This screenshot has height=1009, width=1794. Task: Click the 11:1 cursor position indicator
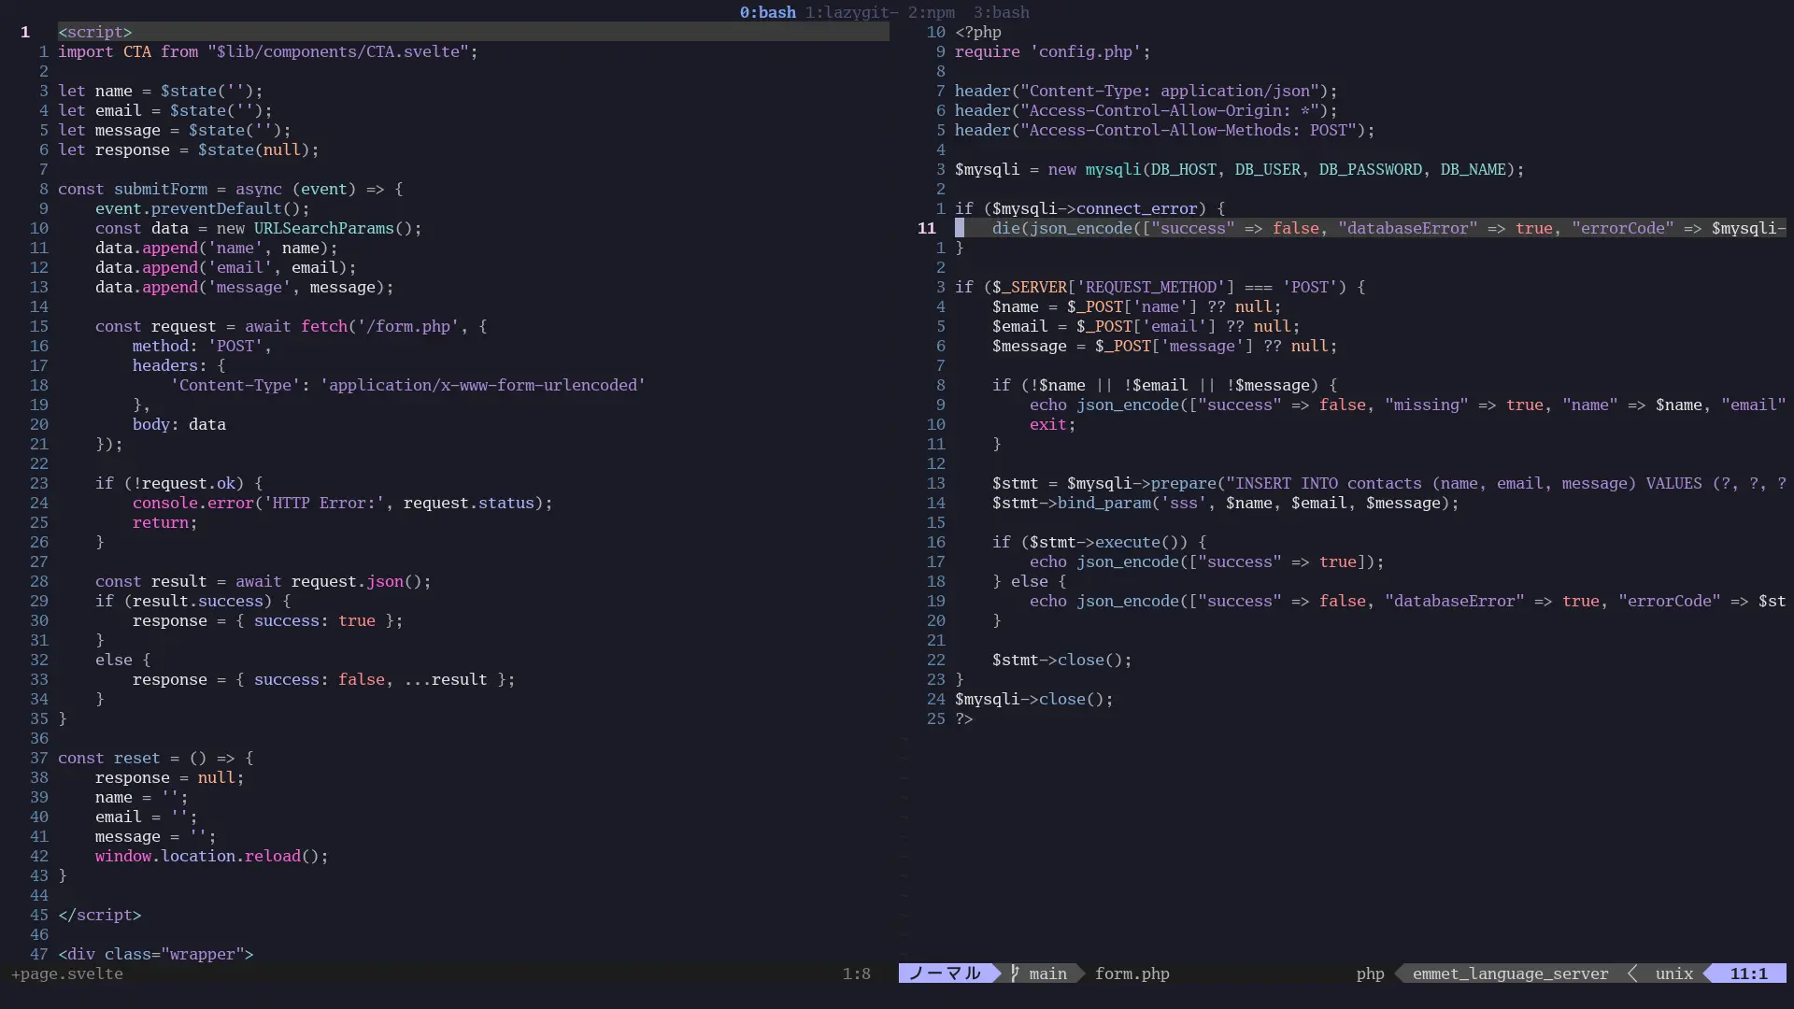point(1748,973)
